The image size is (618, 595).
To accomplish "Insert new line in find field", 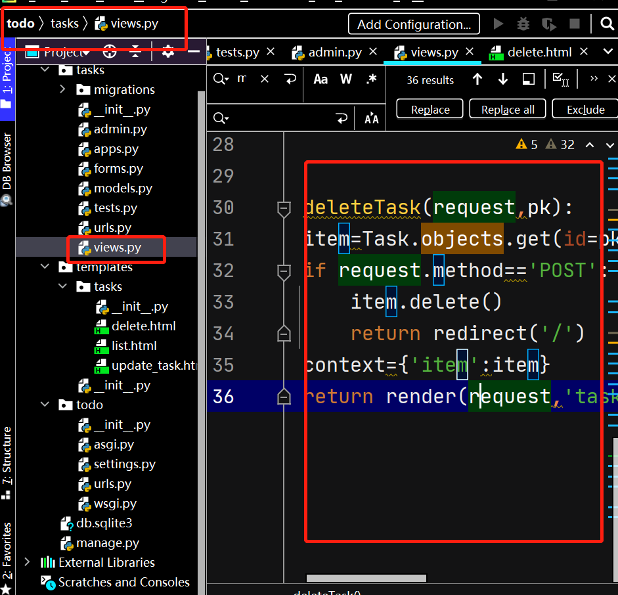I will pyautogui.click(x=290, y=79).
